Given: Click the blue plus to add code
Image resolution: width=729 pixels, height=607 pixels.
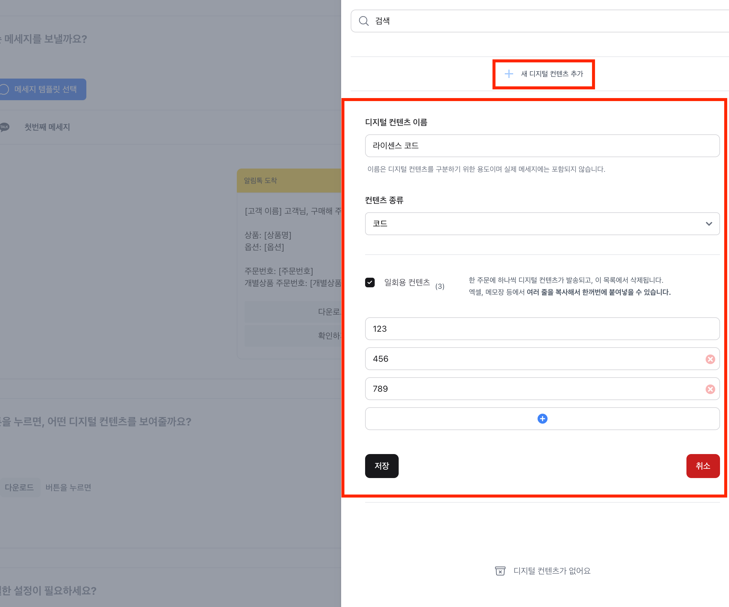Looking at the screenshot, I should [542, 419].
